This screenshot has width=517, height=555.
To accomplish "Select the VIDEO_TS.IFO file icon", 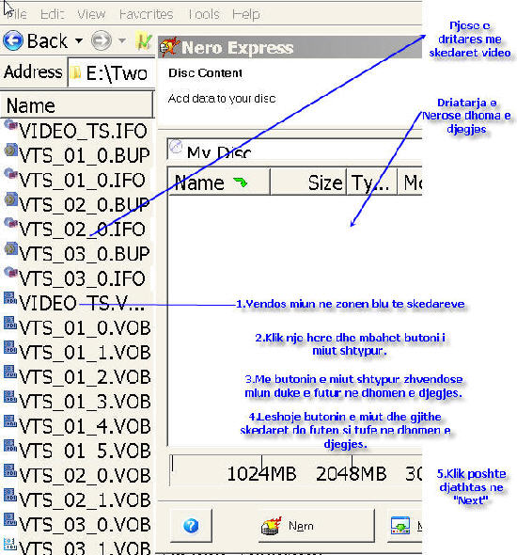I will [x=11, y=125].
